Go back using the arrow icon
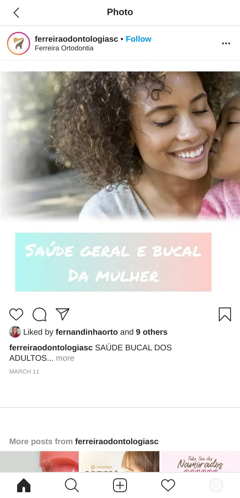The height and width of the screenshot is (498, 240). pos(17,13)
